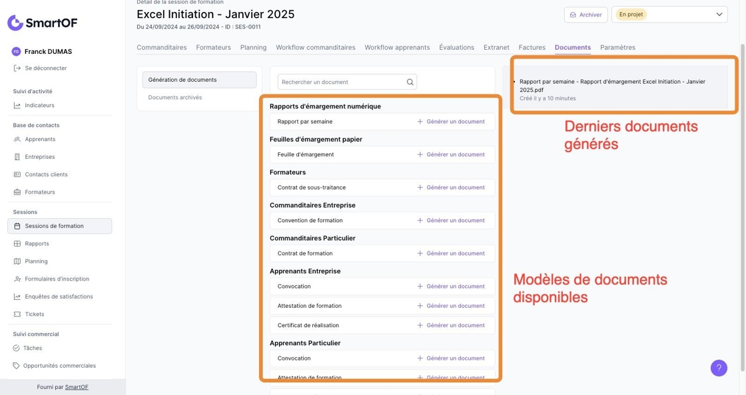This screenshot has height=395, width=746.
Task: Click the Indicateurs chart icon in sidebar
Action: tap(17, 106)
